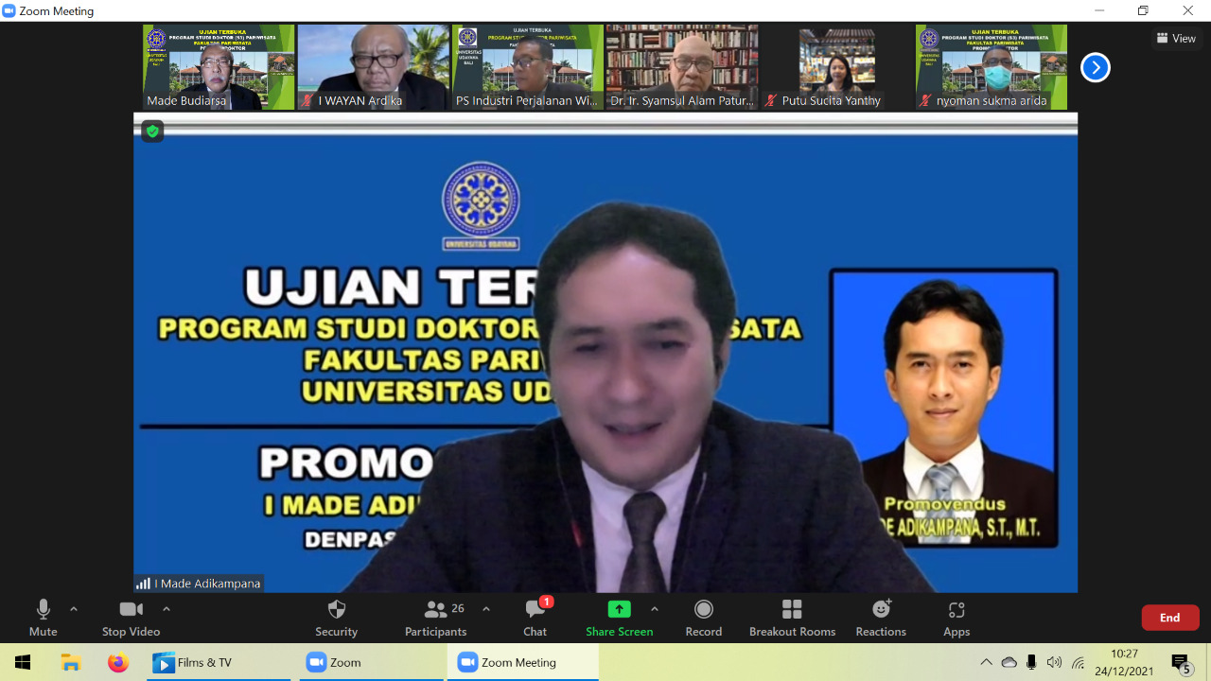Image resolution: width=1211 pixels, height=681 pixels.
Task: Expand video options arrow beside Stop Video
Action: [x=167, y=609]
